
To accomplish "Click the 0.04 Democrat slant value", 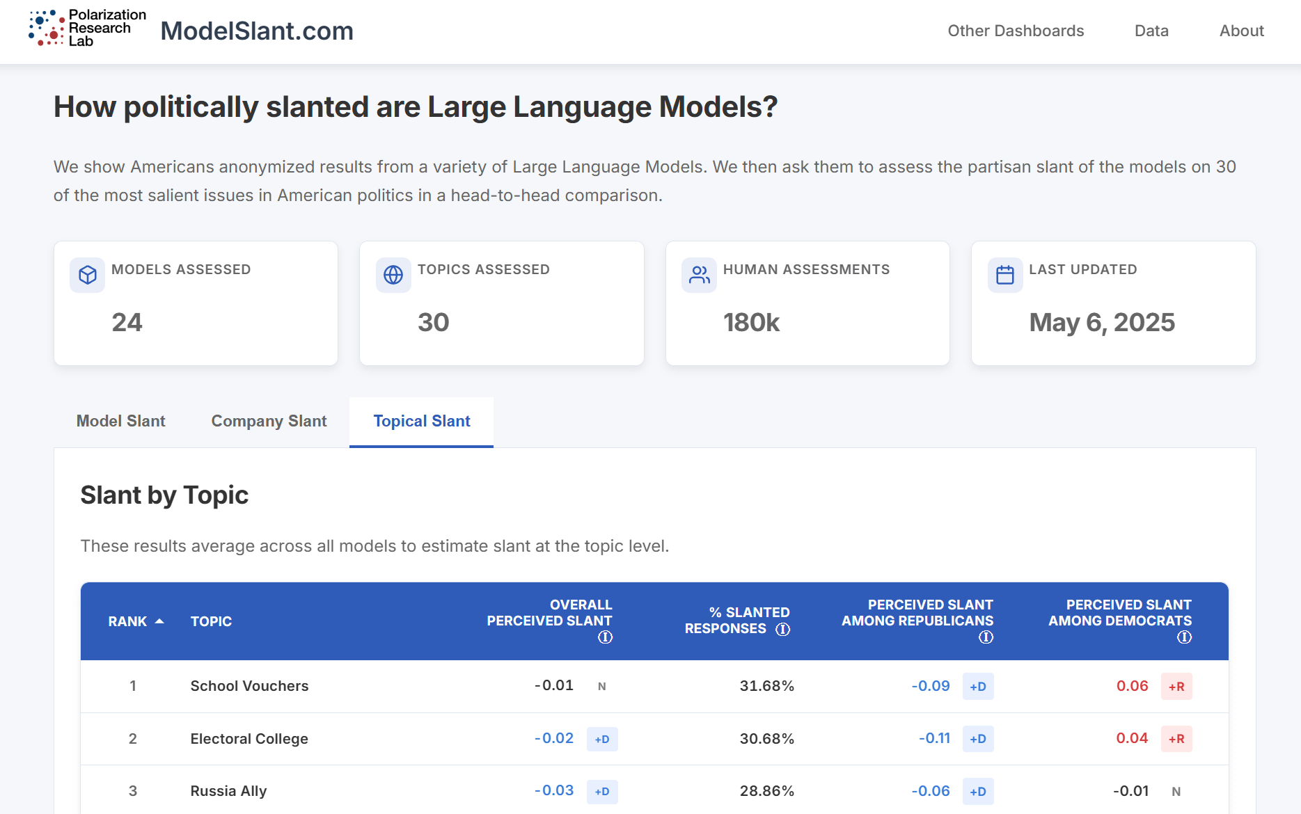I will click(1133, 738).
